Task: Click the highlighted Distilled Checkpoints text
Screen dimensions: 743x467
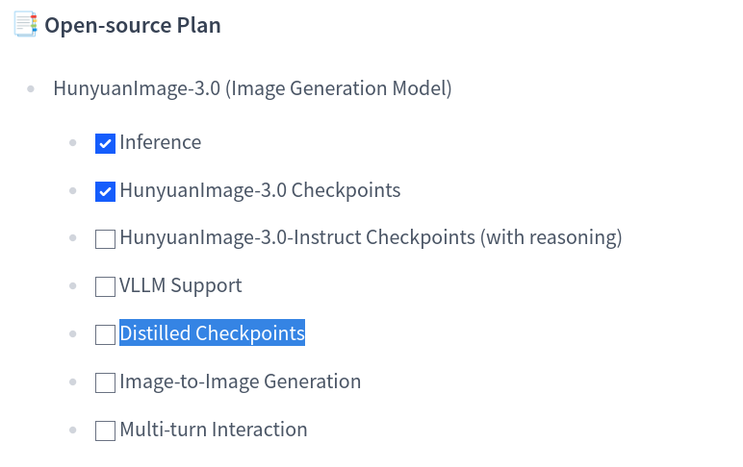Action: 212,333
